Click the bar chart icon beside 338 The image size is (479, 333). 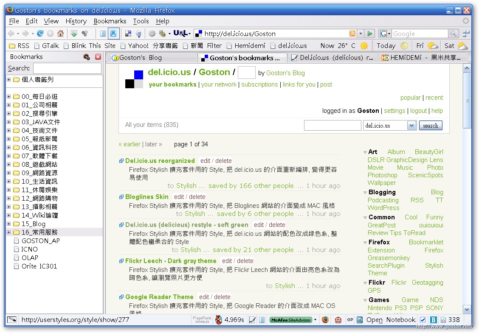[443, 319]
